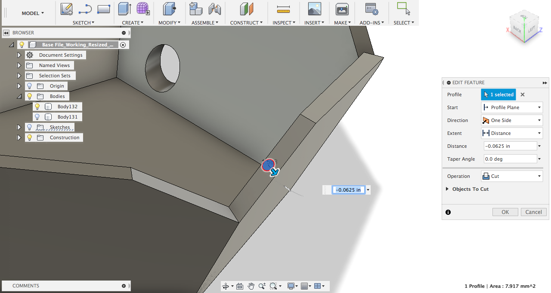The height and width of the screenshot is (293, 551).
Task: Expand Edit Feature dialog double-arrow button
Action: 545,82
